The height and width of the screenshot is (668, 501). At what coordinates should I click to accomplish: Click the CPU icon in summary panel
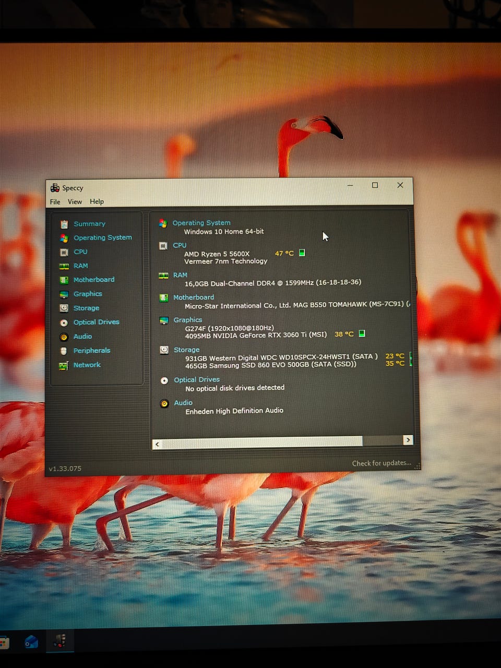163,246
